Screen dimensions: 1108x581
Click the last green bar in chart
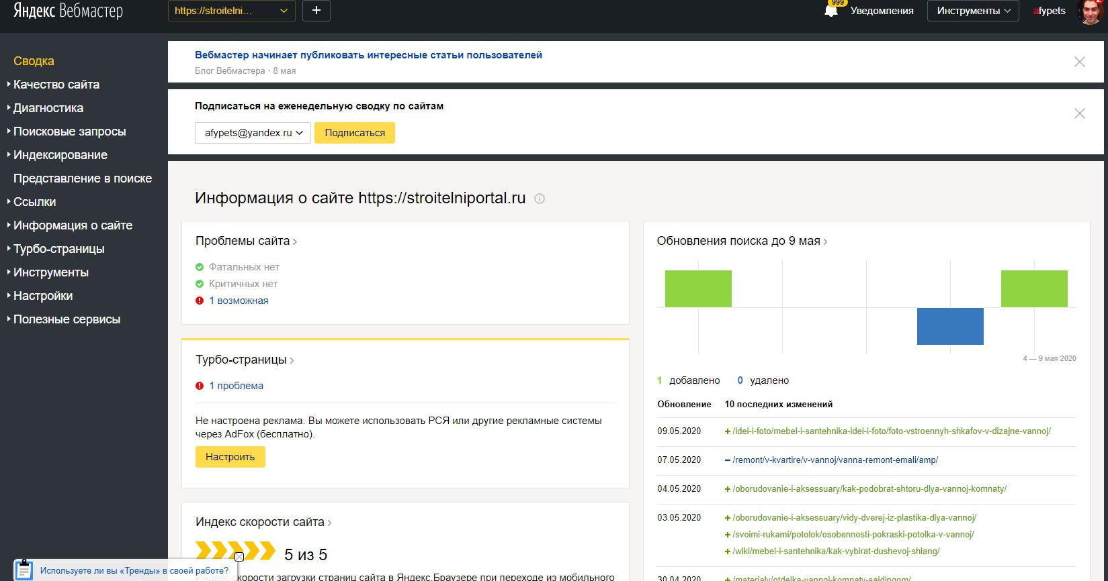pos(1034,289)
